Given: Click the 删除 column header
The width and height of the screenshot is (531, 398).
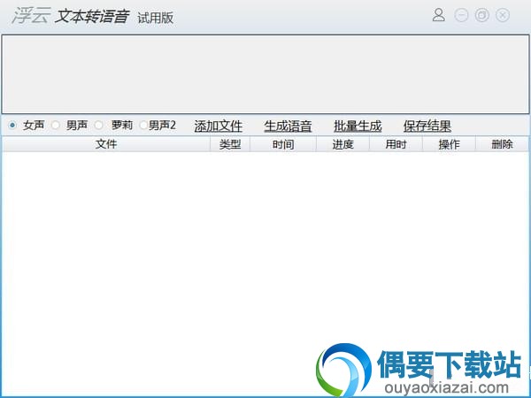Looking at the screenshot, I should tap(502, 144).
